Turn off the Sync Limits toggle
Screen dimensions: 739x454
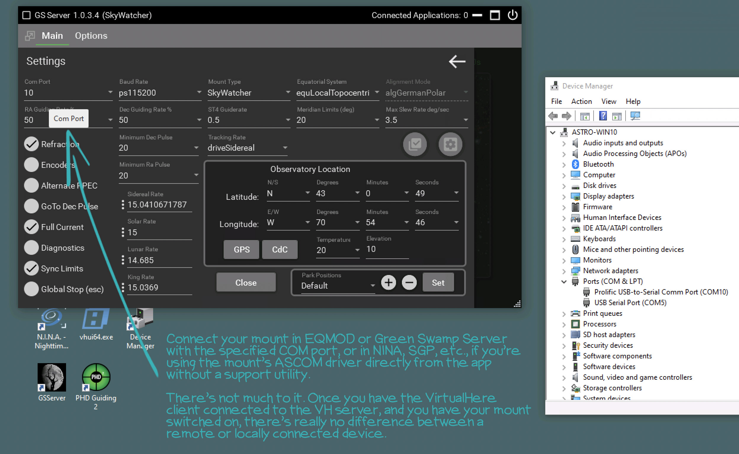pyautogui.click(x=31, y=269)
